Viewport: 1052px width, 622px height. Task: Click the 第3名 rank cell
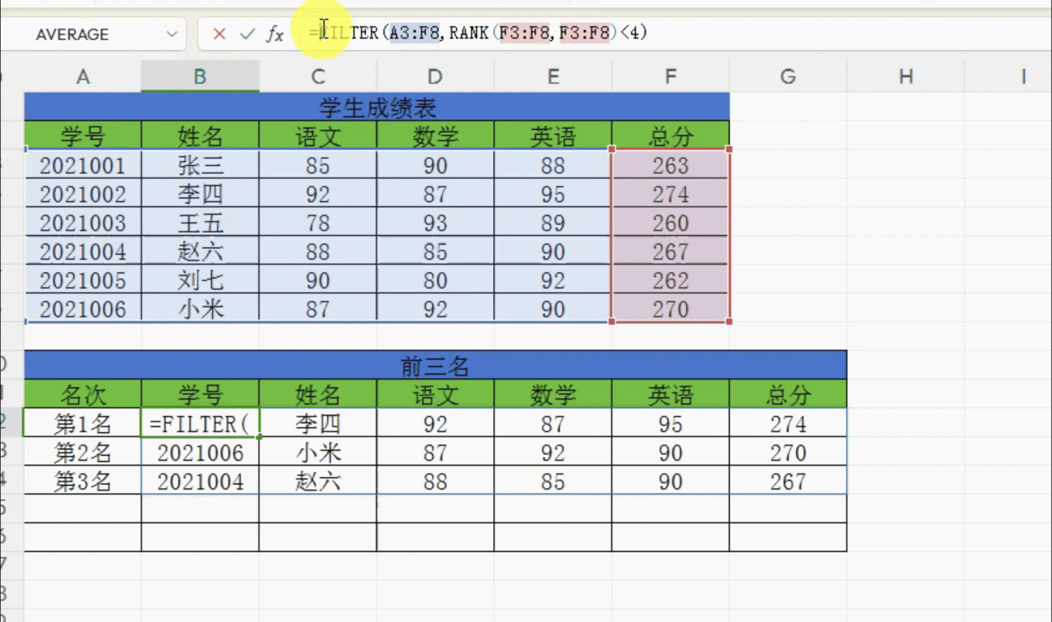(83, 481)
